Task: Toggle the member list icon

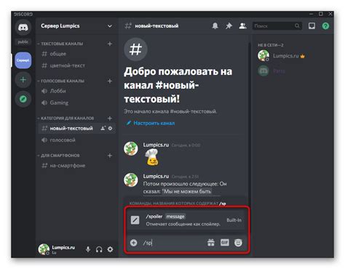Action: pyautogui.click(x=242, y=25)
